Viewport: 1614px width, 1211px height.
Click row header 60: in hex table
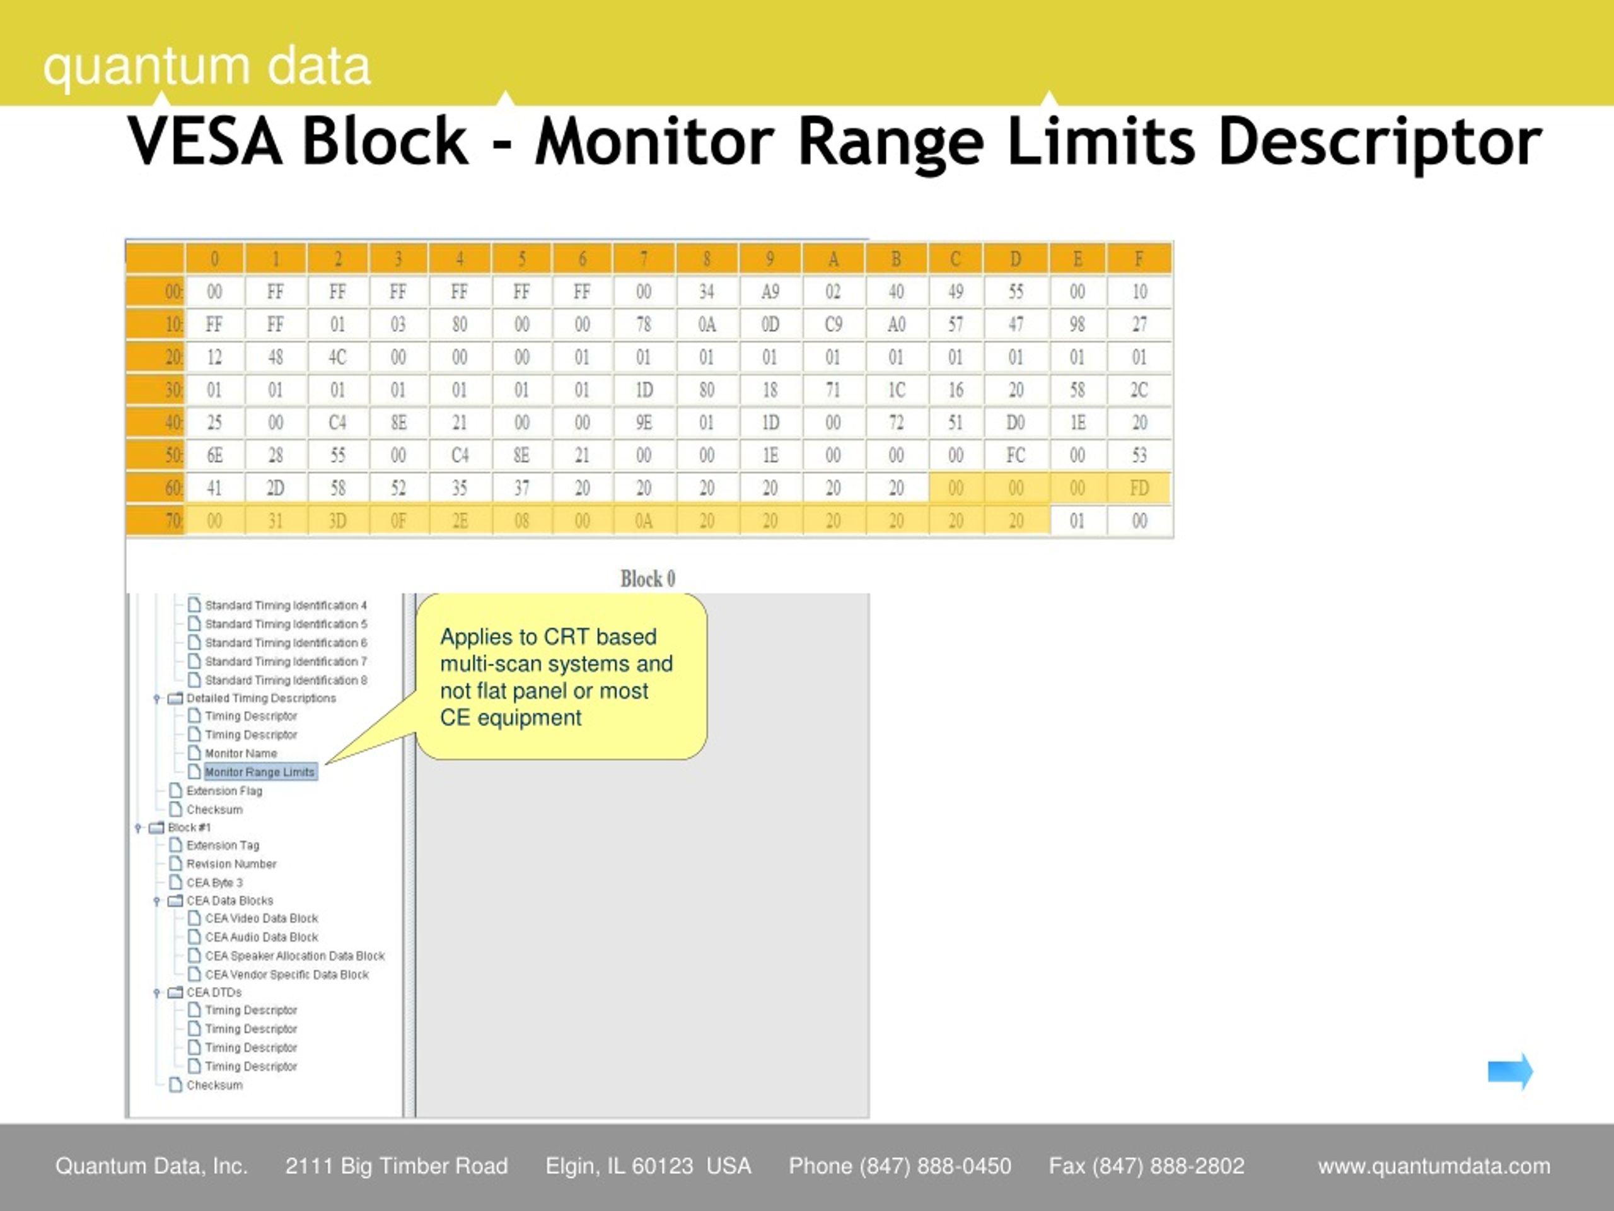click(156, 488)
